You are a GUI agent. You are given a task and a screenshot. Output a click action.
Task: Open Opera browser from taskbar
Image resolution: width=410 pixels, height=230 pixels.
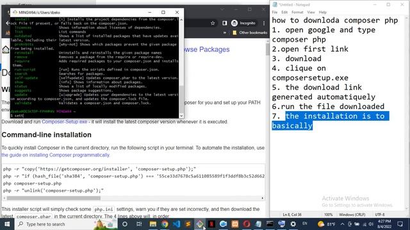pos(246,224)
